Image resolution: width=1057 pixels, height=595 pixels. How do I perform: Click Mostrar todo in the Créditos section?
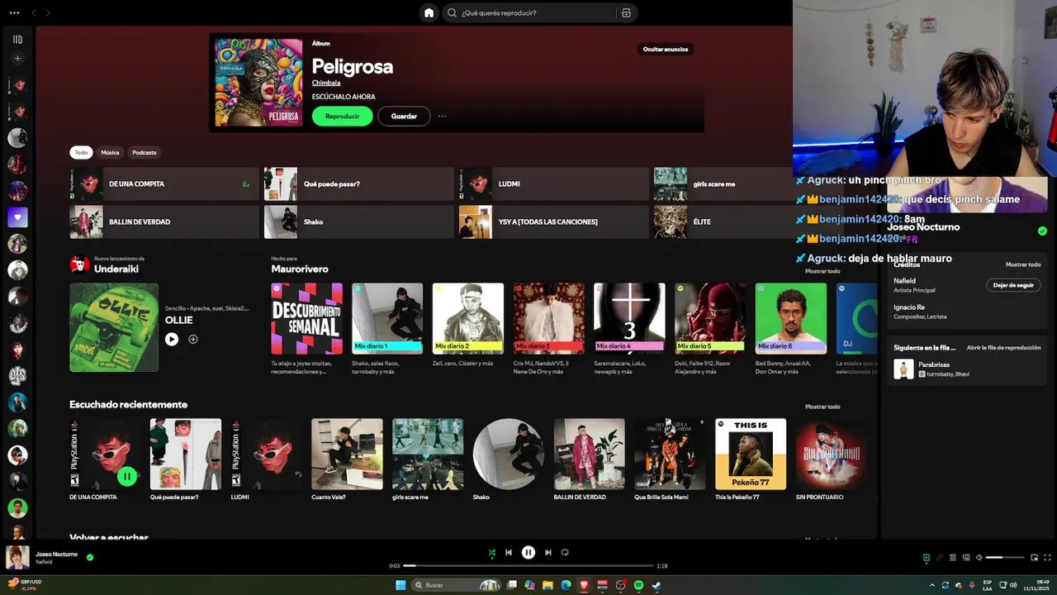(1023, 264)
